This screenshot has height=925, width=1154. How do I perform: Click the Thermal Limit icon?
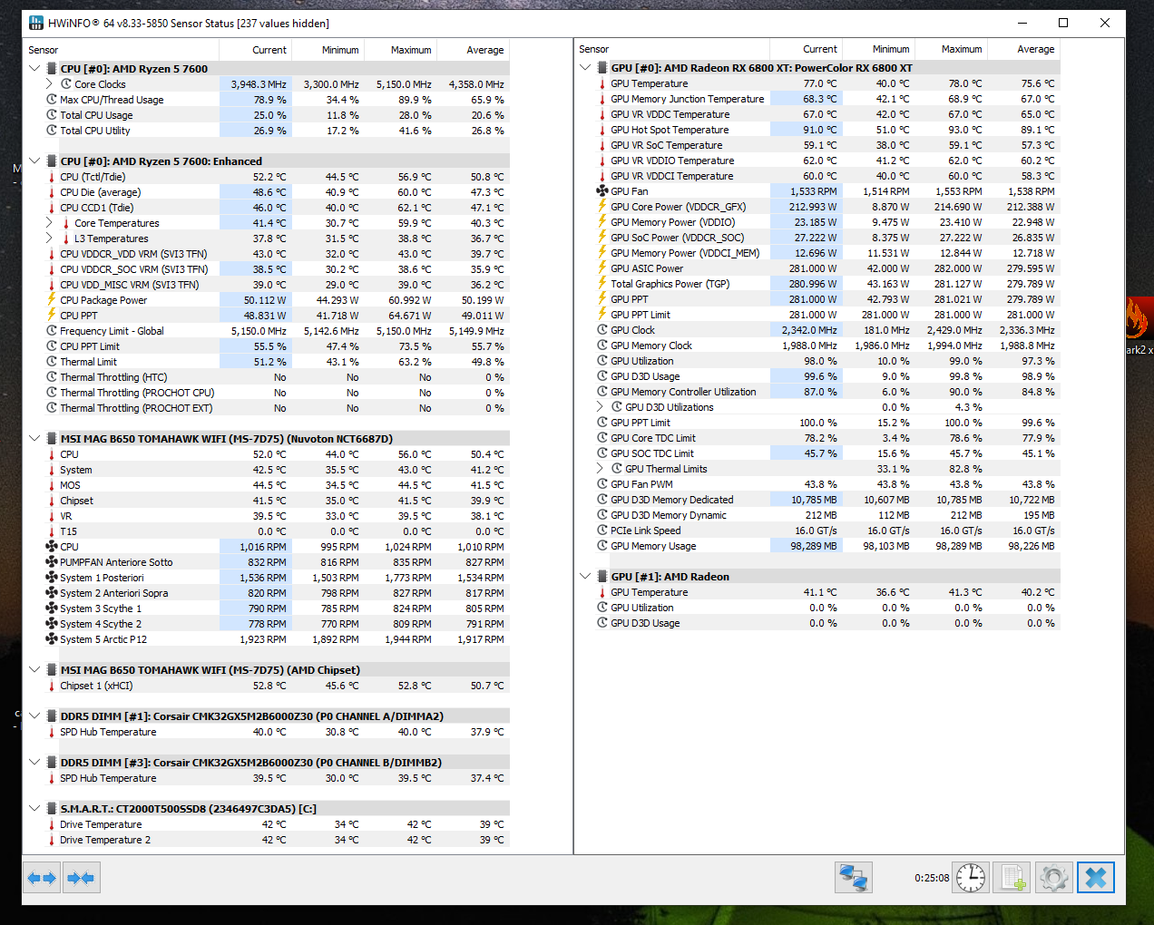click(x=52, y=362)
